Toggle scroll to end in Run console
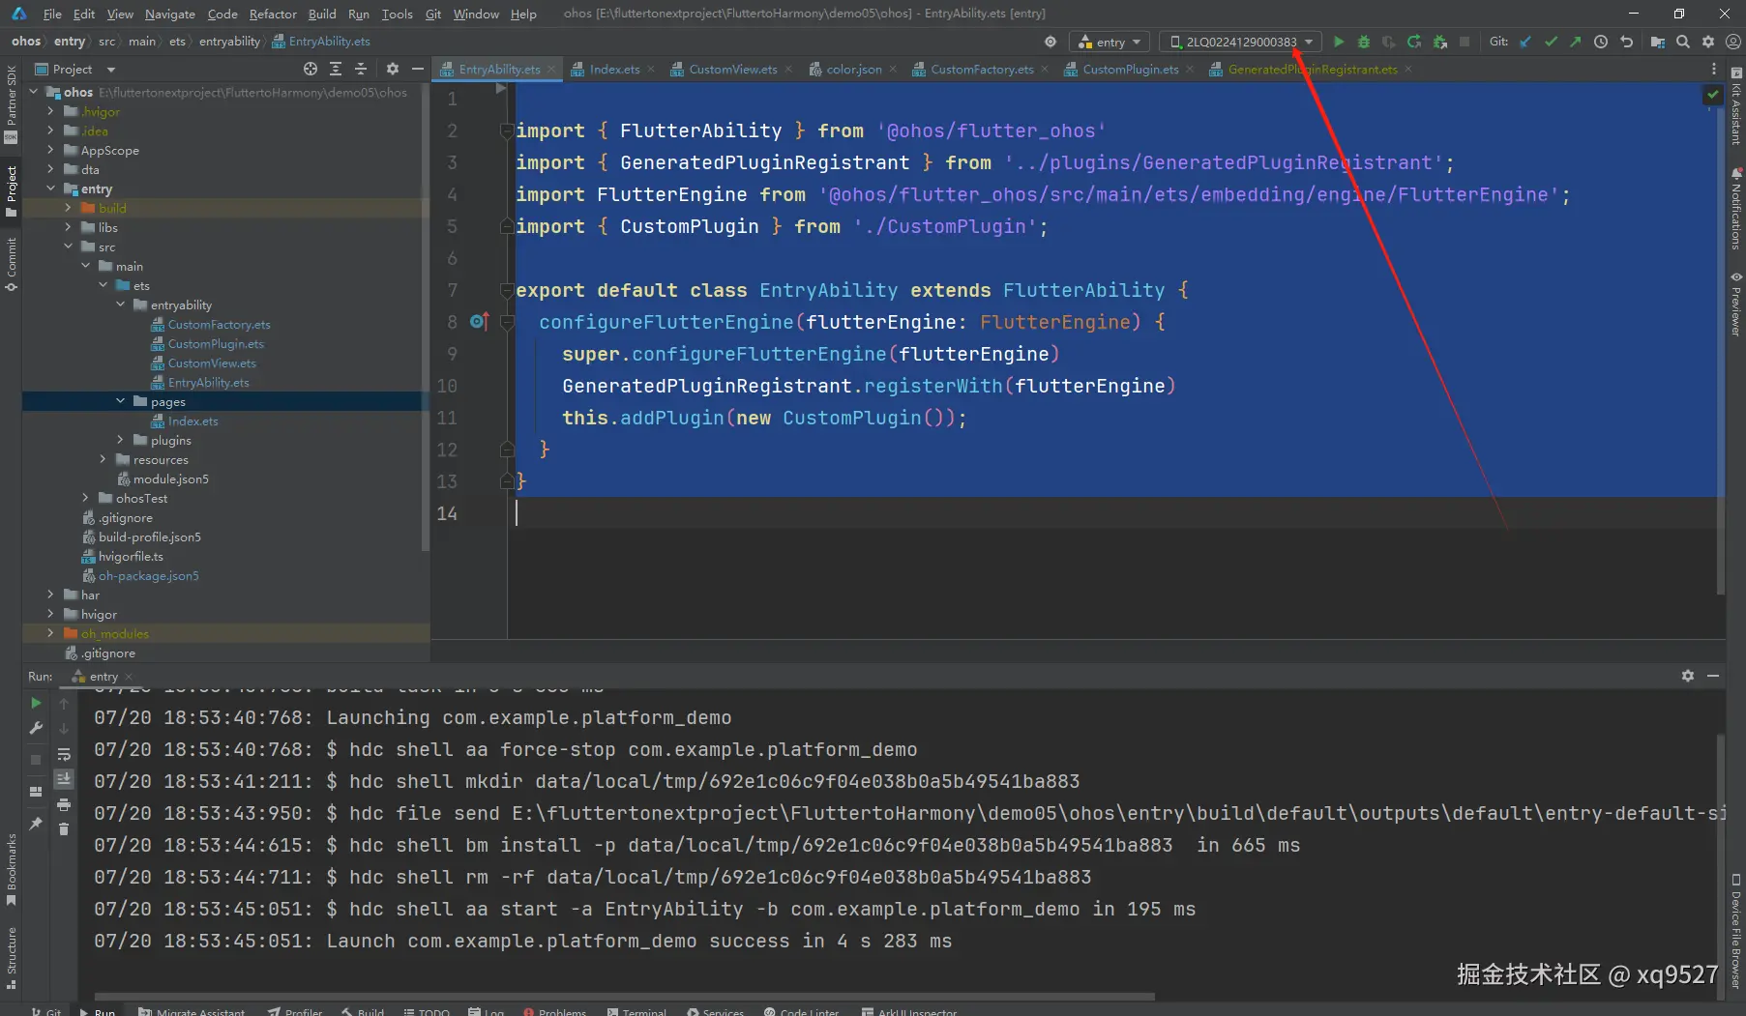Image resolution: width=1746 pixels, height=1016 pixels. [x=64, y=779]
